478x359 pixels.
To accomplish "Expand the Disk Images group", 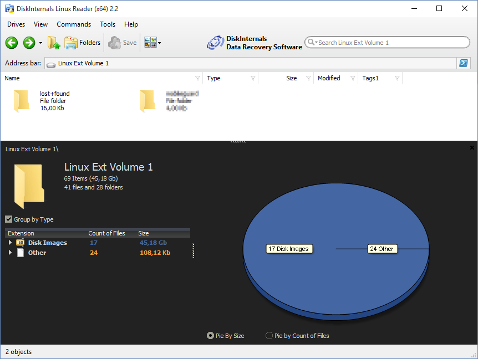I will click(10, 242).
